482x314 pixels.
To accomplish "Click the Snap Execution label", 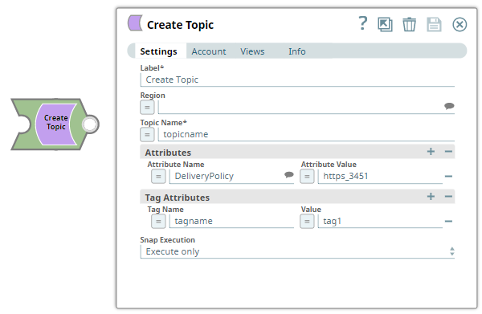I will (x=168, y=240).
